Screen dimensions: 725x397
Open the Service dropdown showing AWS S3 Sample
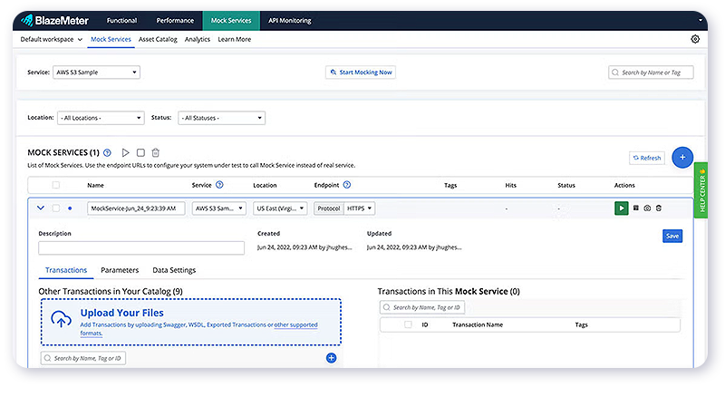[x=96, y=72]
